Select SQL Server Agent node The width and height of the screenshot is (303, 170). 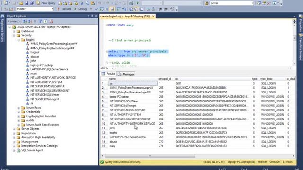click(x=32, y=150)
